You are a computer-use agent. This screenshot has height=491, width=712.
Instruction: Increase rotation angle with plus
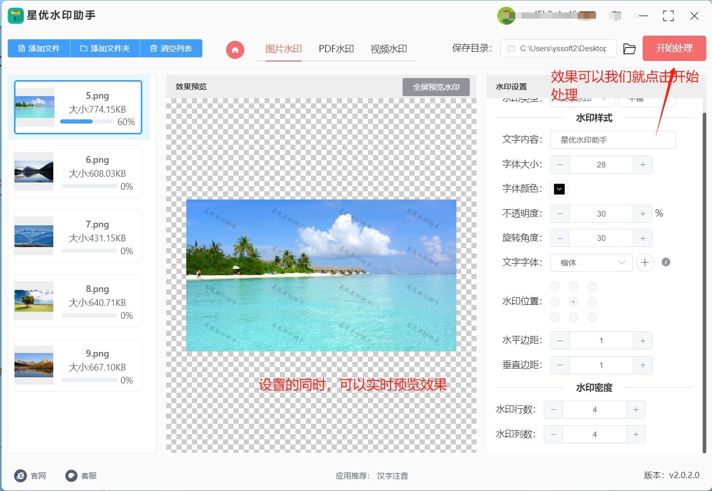pyautogui.click(x=643, y=238)
